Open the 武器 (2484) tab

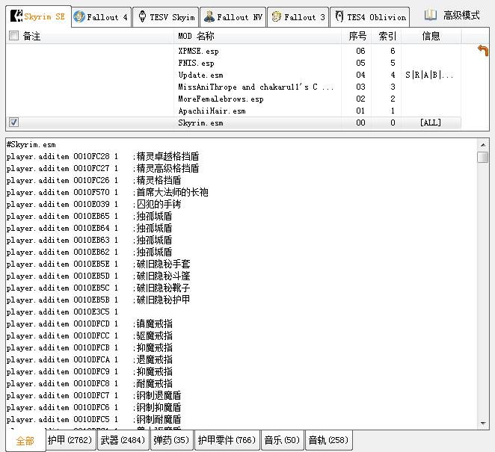[123, 440]
